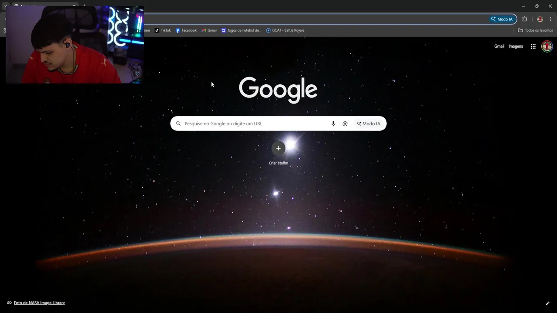This screenshot has height=313, width=557.
Task: Click the Google logo
Action: click(278, 90)
